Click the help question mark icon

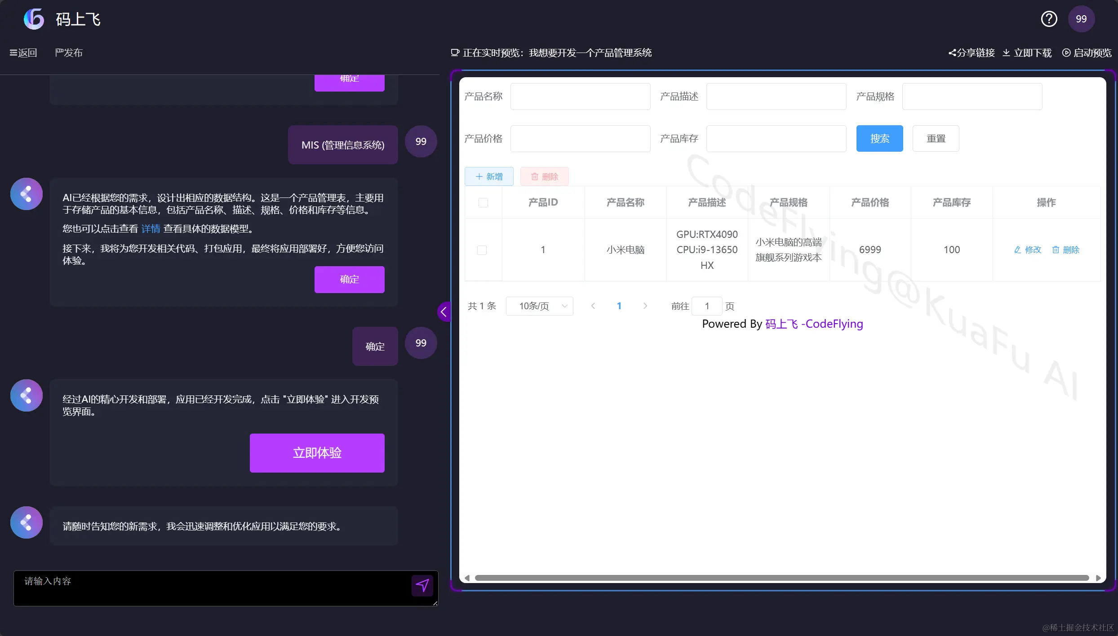click(1049, 19)
